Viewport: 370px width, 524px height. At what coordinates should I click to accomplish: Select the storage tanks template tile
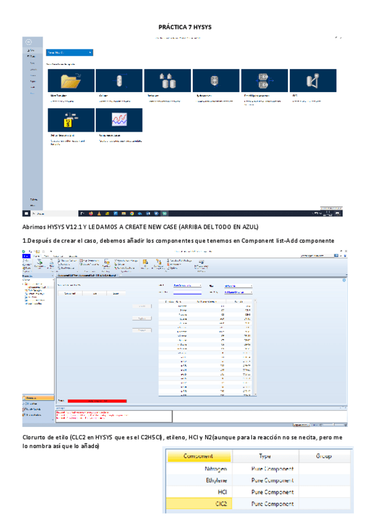[167, 80]
